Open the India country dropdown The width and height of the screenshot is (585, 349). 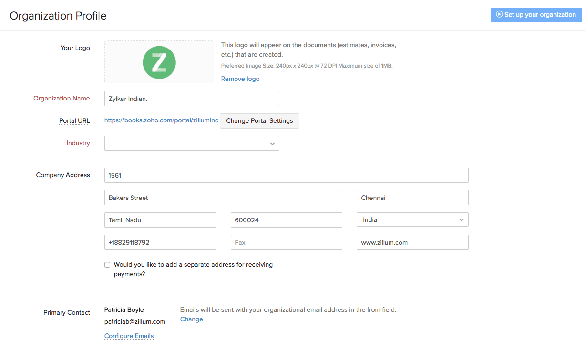[x=412, y=220]
